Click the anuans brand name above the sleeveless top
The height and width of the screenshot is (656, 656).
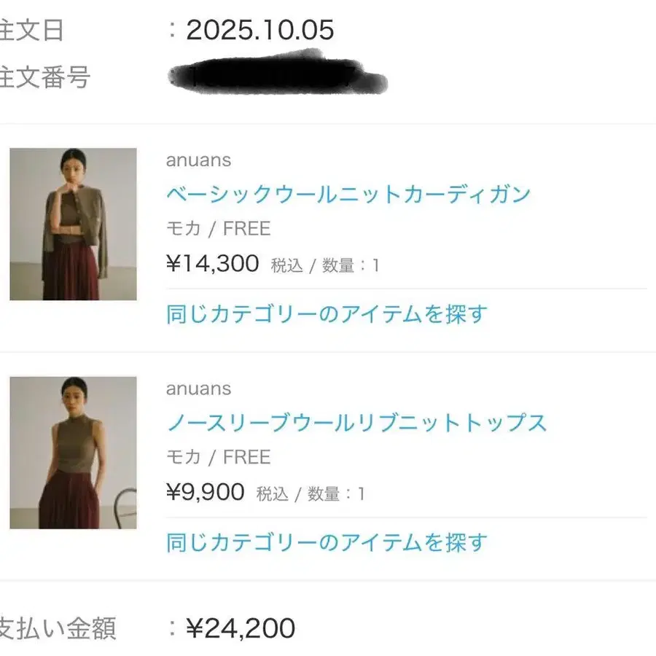(x=198, y=388)
